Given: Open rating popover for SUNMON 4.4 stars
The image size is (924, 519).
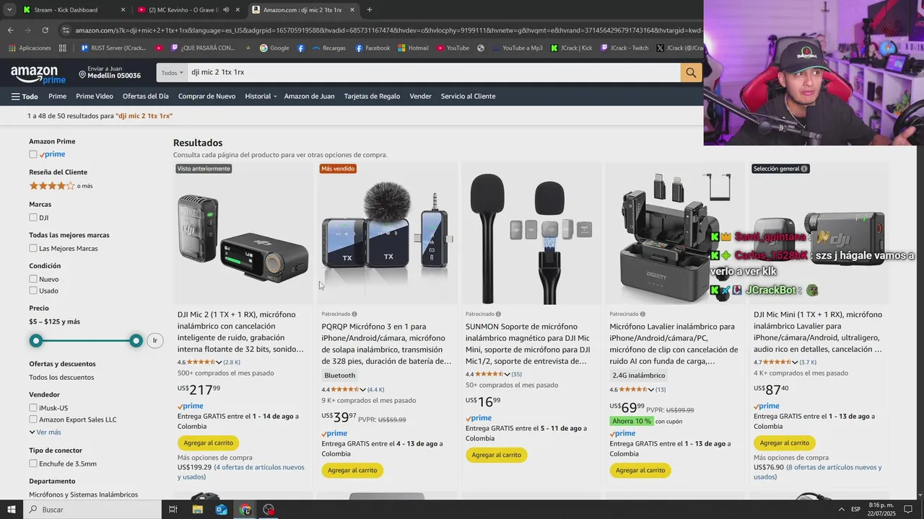Looking at the screenshot, I should (x=493, y=374).
